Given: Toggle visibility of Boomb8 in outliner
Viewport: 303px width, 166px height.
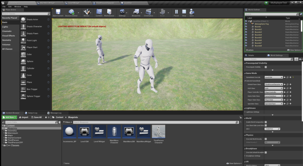Looking at the screenshot, I should click(x=246, y=46).
